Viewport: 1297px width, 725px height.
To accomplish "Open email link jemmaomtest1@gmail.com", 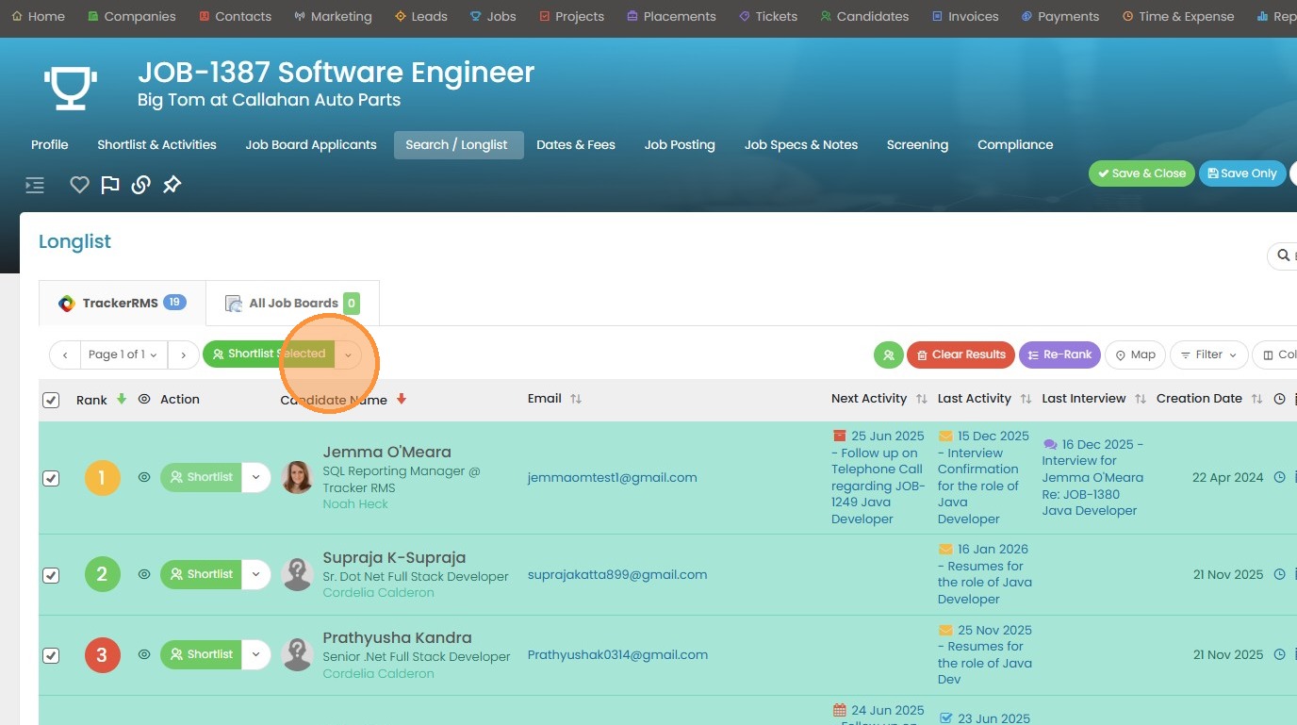I will click(x=613, y=477).
